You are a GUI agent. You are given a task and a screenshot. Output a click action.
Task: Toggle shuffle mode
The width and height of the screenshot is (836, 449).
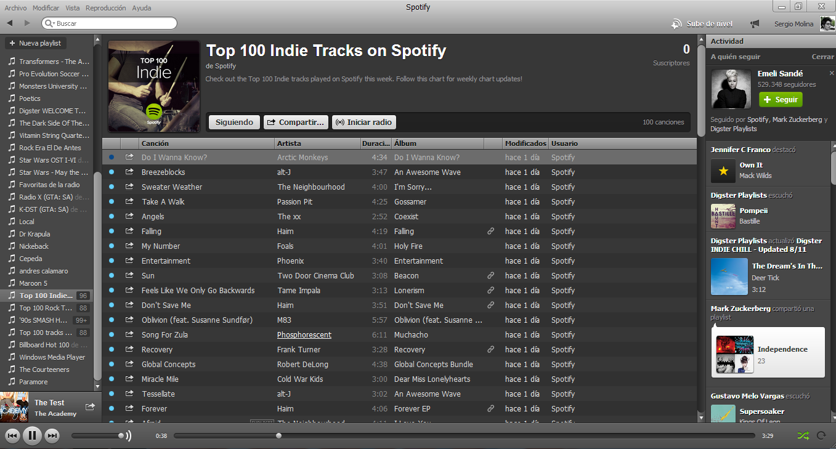click(x=803, y=435)
